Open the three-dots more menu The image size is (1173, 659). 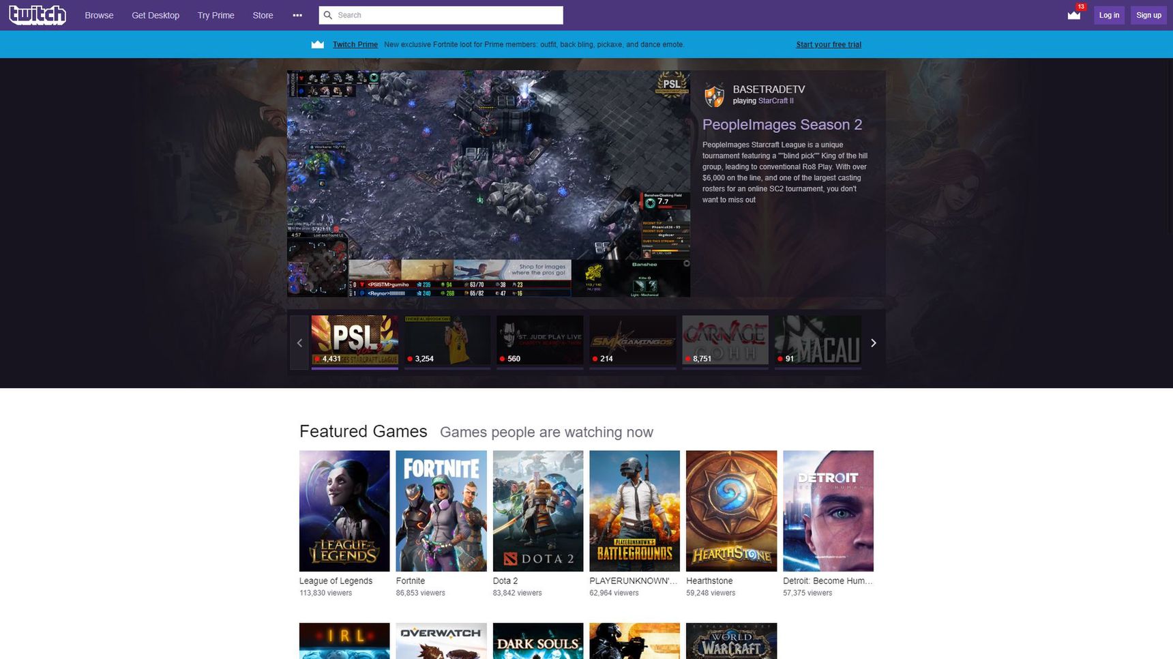tap(297, 15)
